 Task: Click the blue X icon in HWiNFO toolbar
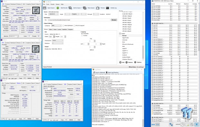tap(197, 124)
